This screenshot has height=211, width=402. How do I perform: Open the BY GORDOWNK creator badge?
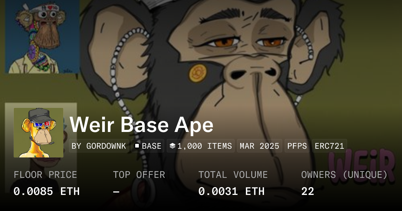(99, 146)
